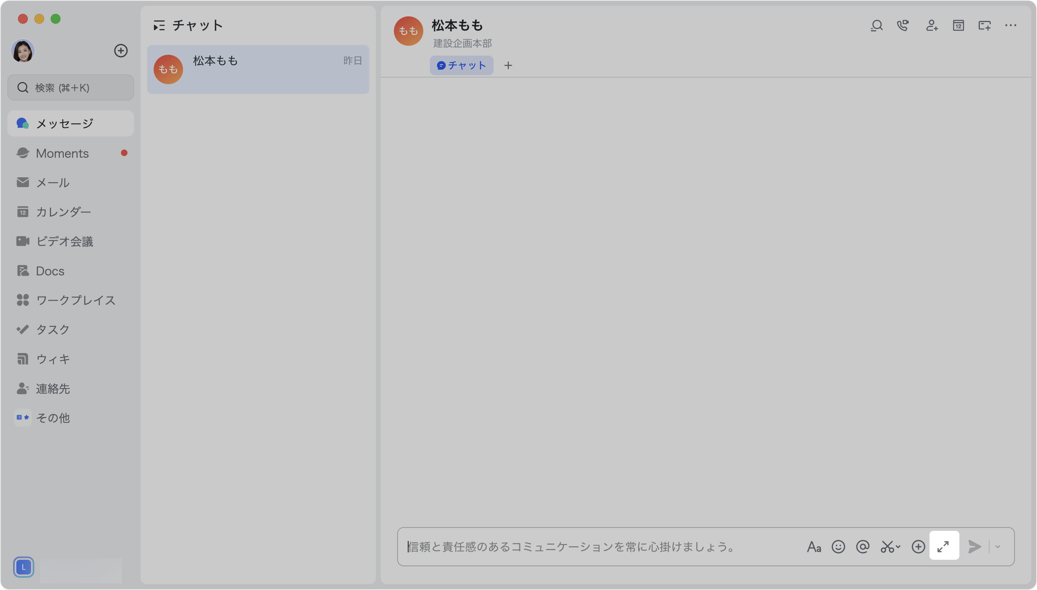Open the emoji picker

click(x=838, y=547)
